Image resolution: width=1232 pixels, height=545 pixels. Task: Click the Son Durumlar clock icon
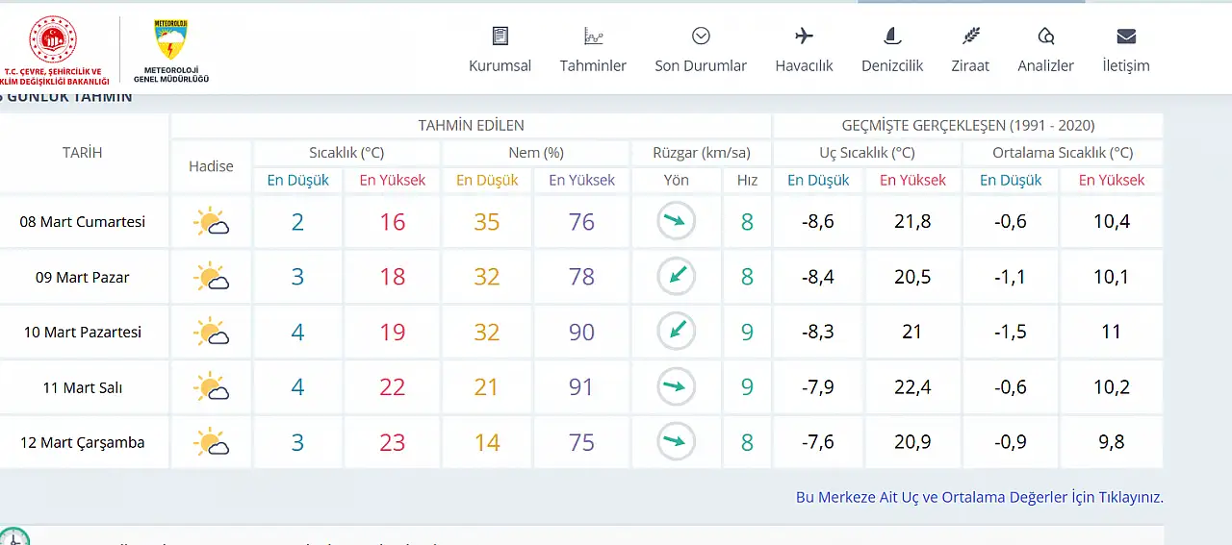701,37
